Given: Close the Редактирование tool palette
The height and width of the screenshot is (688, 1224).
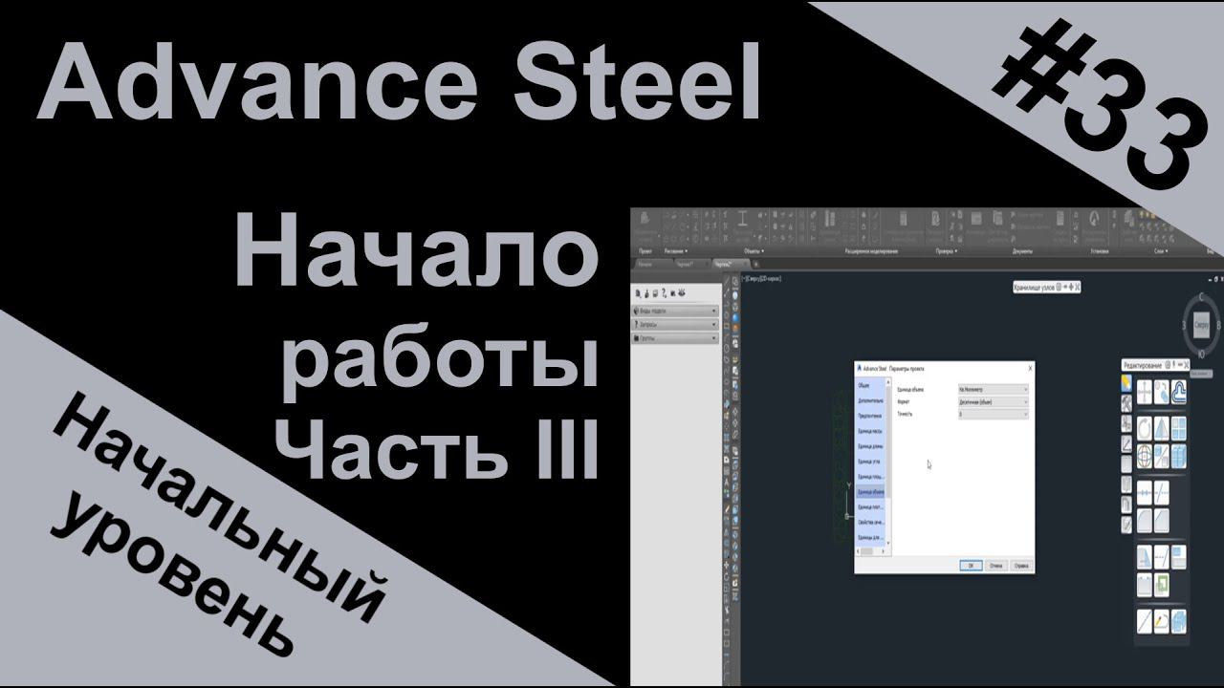Looking at the screenshot, I should pos(1185,365).
